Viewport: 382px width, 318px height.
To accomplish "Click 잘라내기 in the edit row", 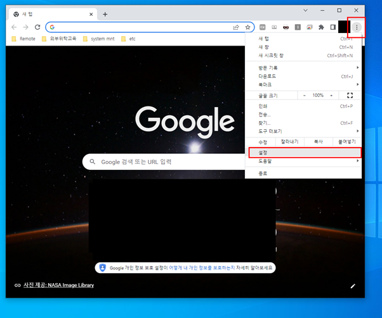I will 289,142.
